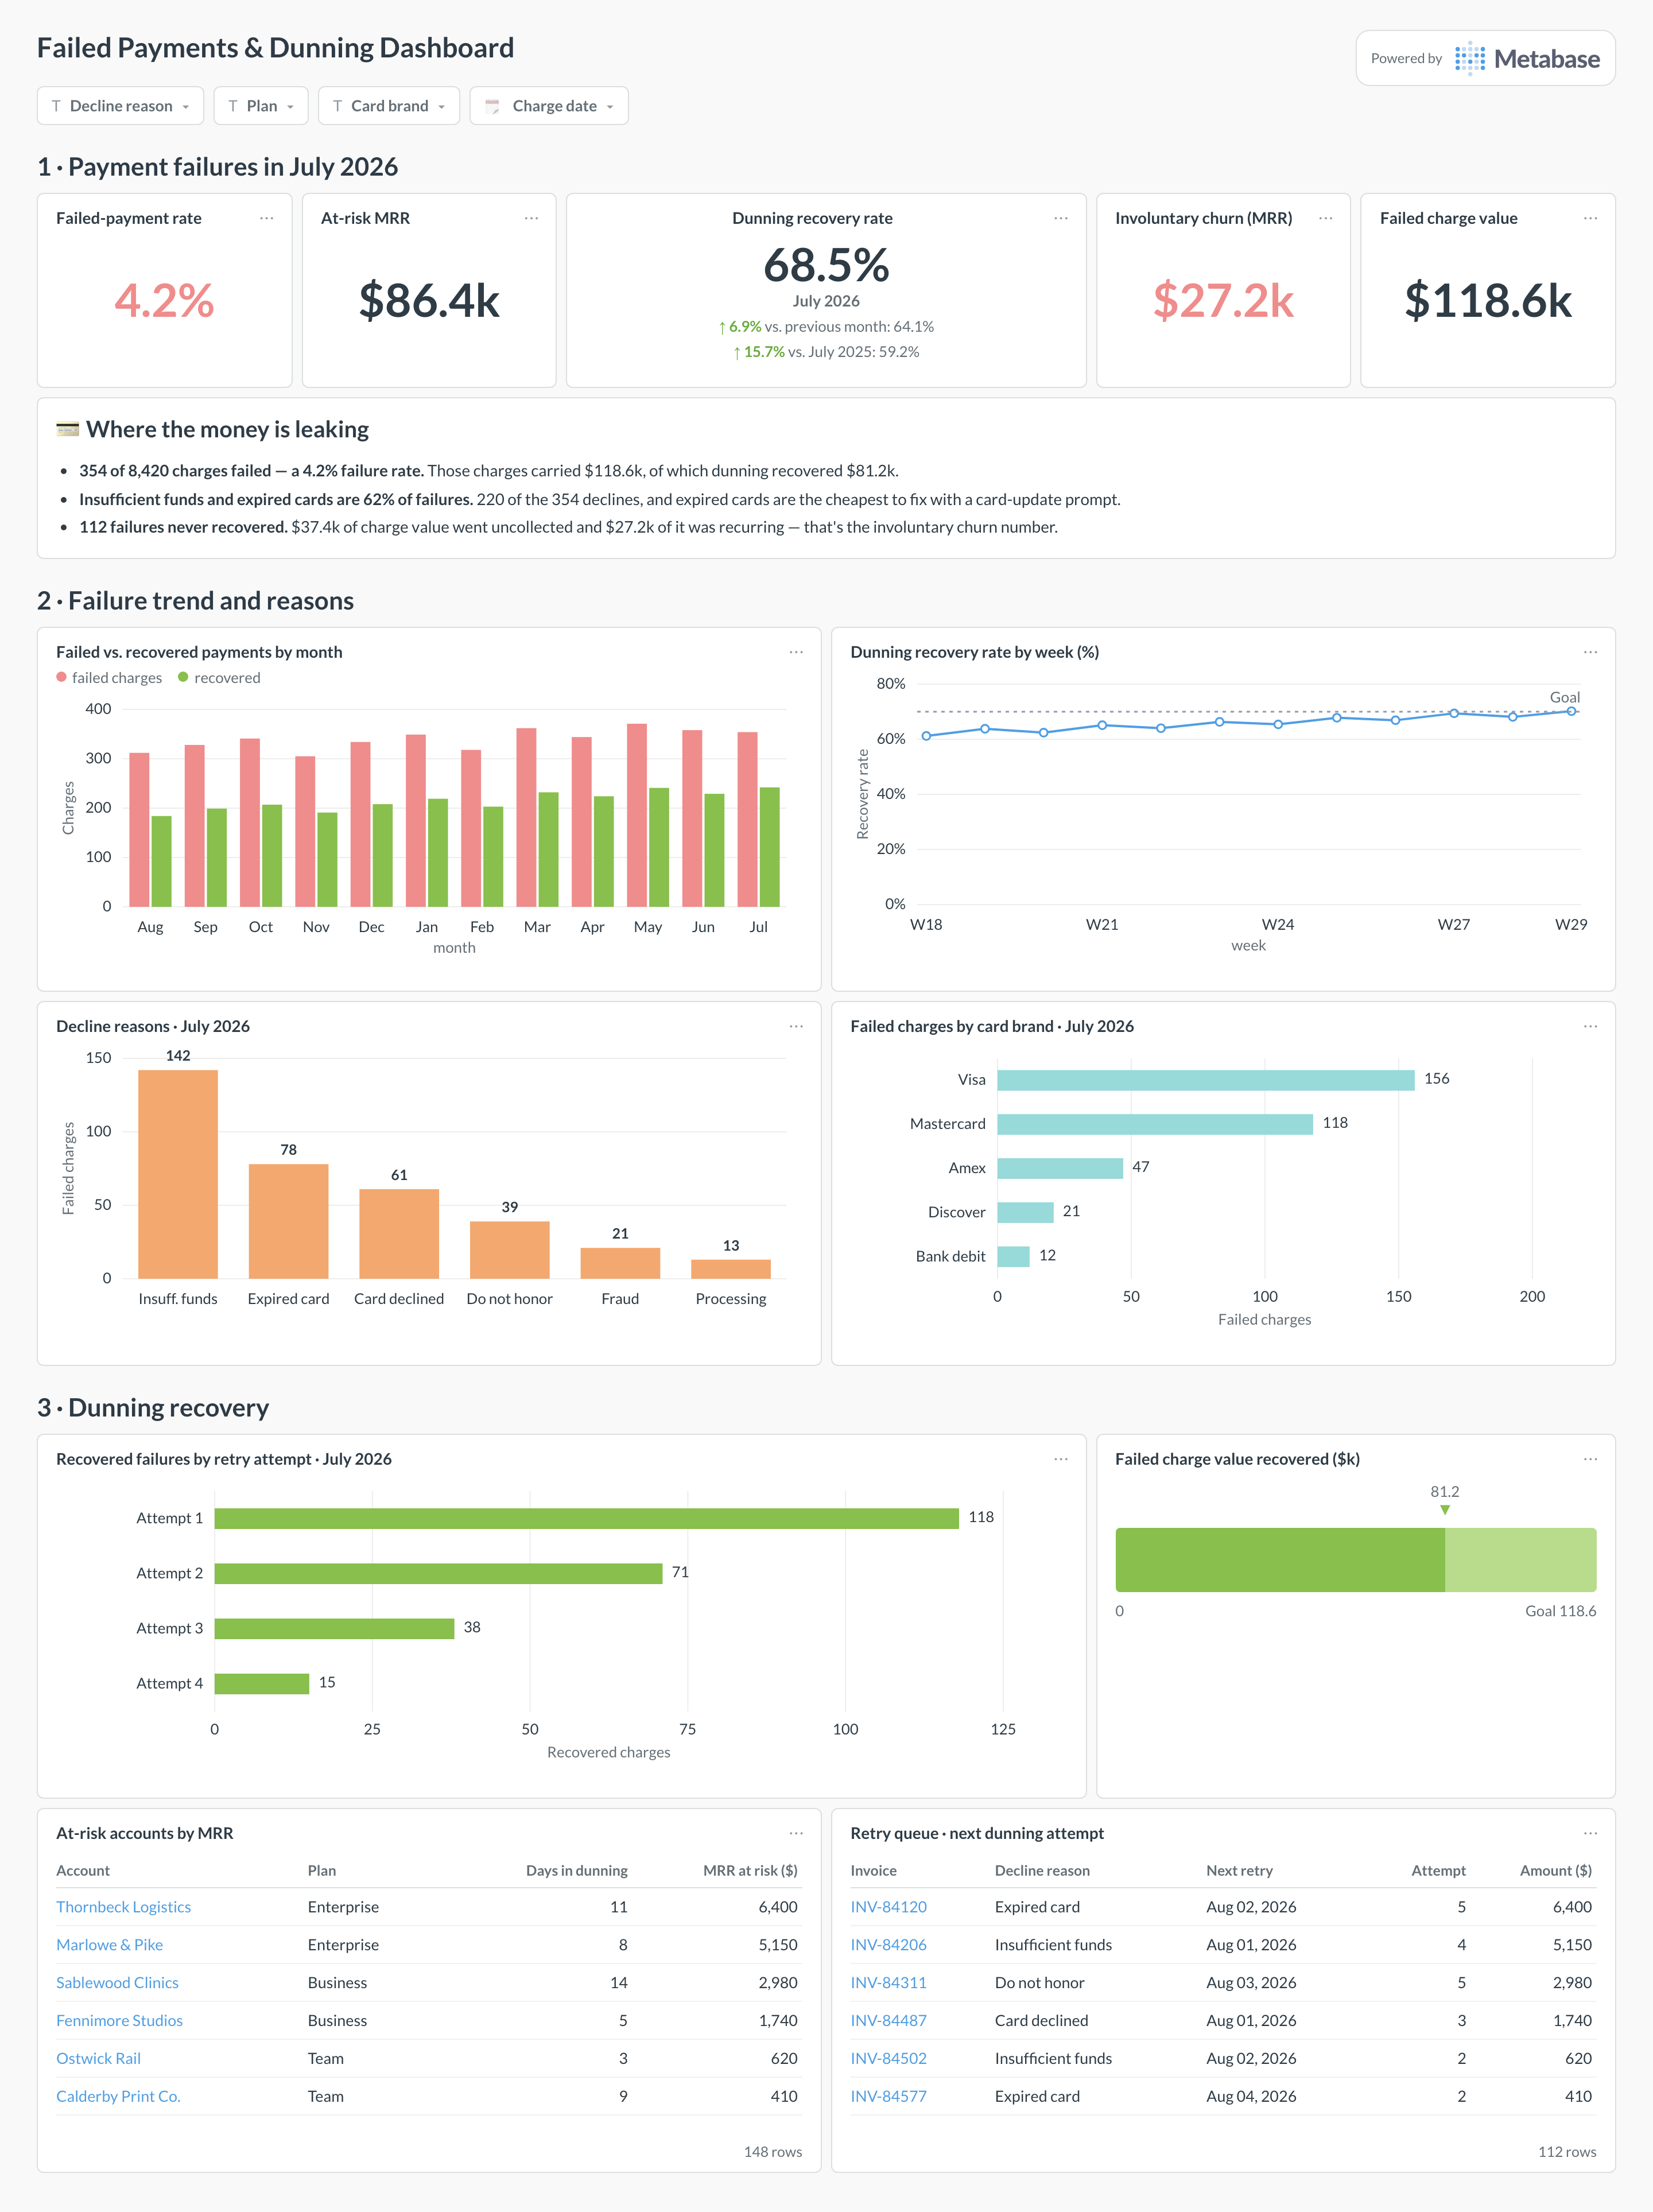Open the Ostwick Rail account link

[x=98, y=2059]
